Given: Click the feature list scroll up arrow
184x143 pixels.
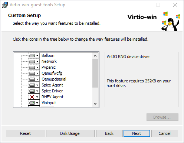Looking at the screenshot, I should tap(95, 56).
